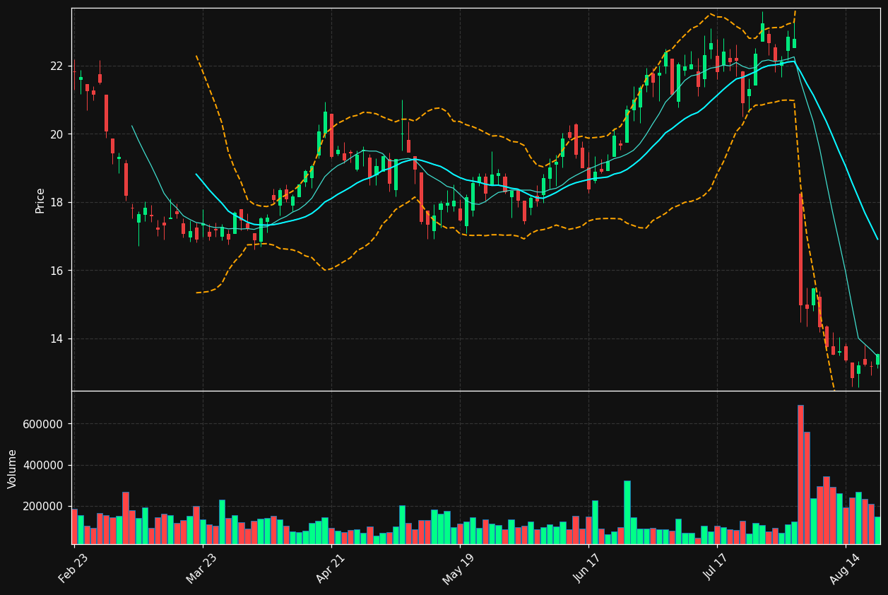Screen dimensions: 888x595
Task: Click the 'Price' axis title
Action: point(40,200)
